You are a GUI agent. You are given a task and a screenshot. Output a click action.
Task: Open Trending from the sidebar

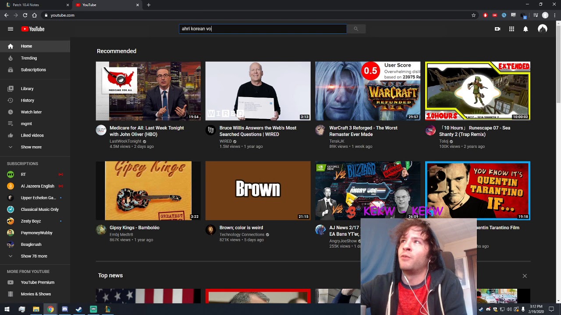[x=35, y=58]
